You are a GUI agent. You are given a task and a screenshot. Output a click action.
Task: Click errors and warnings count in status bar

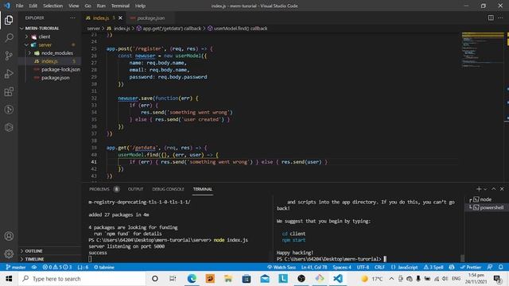coord(56,267)
